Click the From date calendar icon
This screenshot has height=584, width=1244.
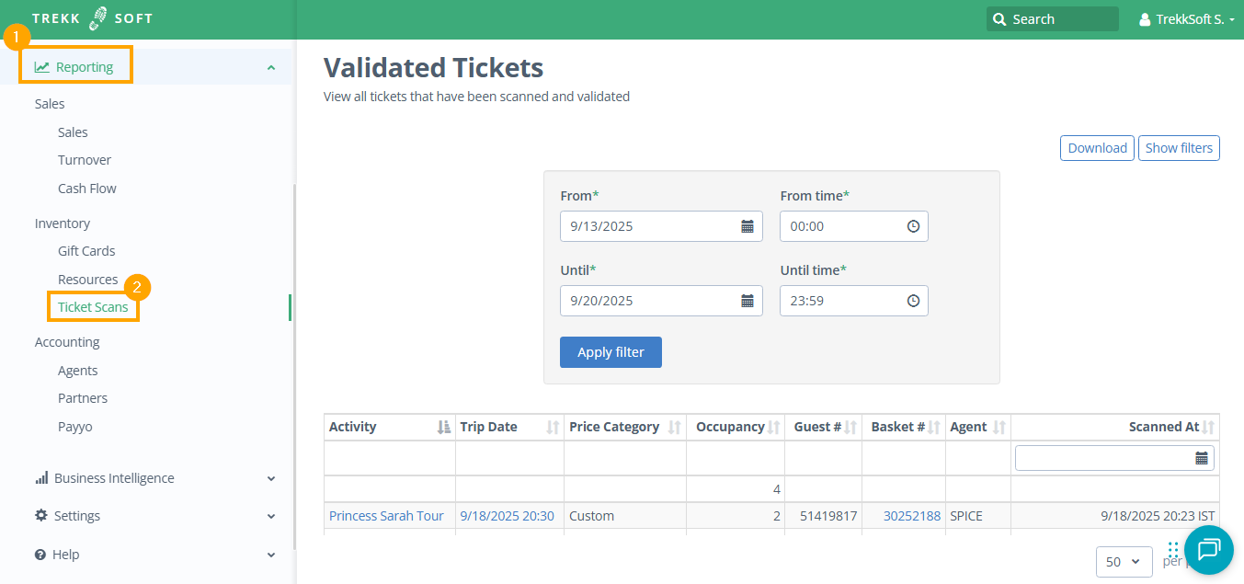pyautogui.click(x=747, y=226)
